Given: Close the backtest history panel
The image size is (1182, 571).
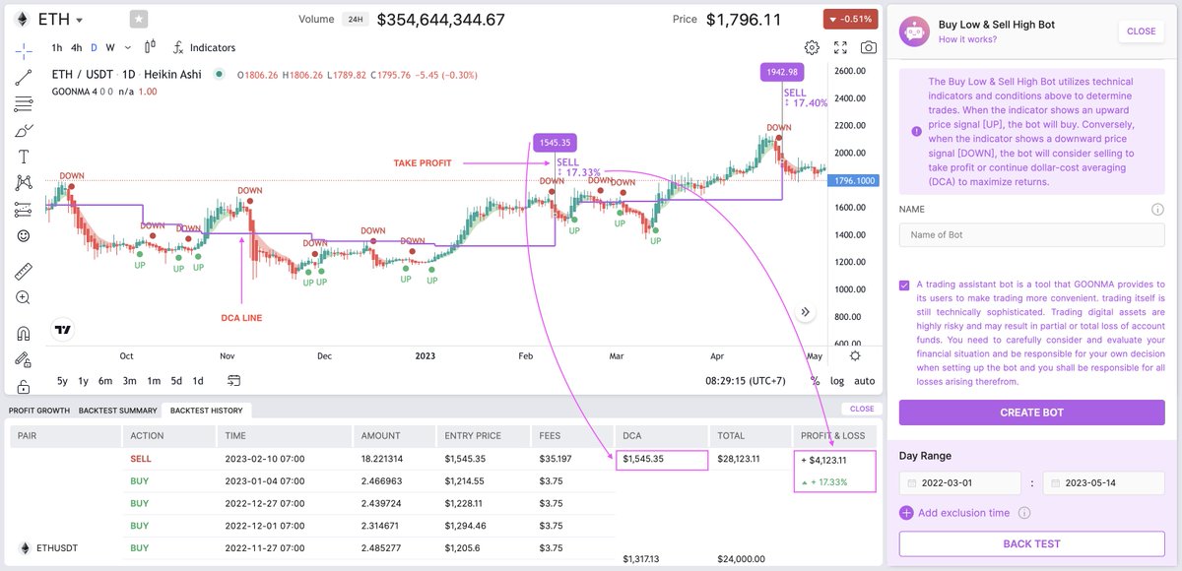Looking at the screenshot, I should click(862, 409).
